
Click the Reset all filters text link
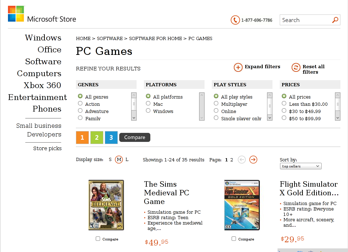(314, 69)
